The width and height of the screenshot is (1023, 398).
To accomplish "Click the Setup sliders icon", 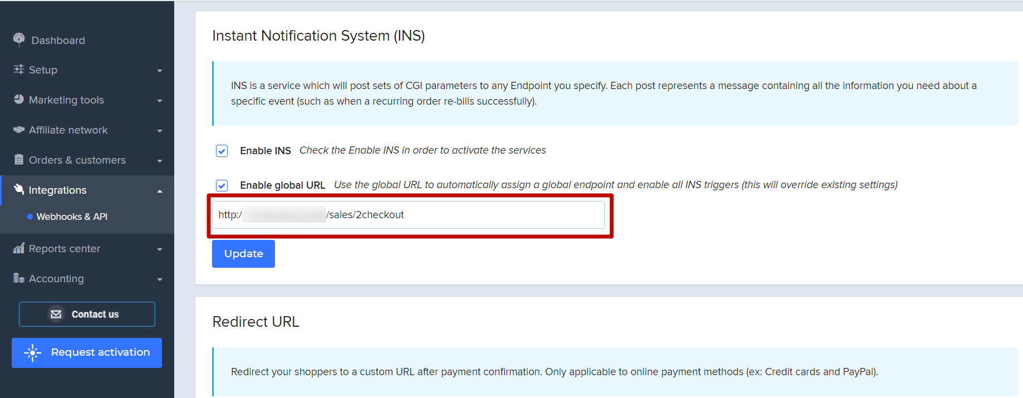I will pos(19,69).
